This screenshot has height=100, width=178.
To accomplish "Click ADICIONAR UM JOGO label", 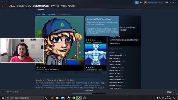I will click(11, 92).
